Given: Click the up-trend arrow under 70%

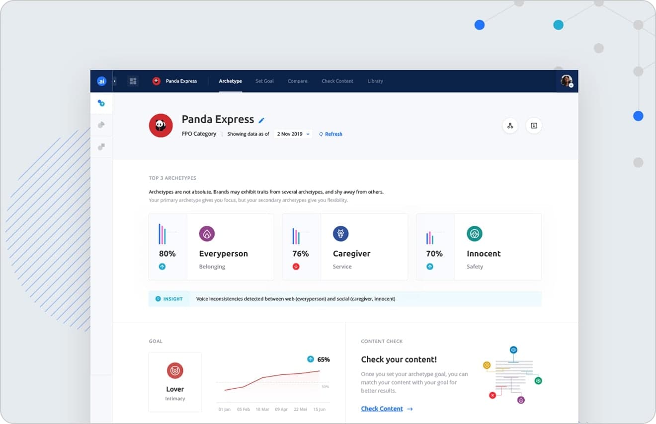Looking at the screenshot, I should [430, 267].
